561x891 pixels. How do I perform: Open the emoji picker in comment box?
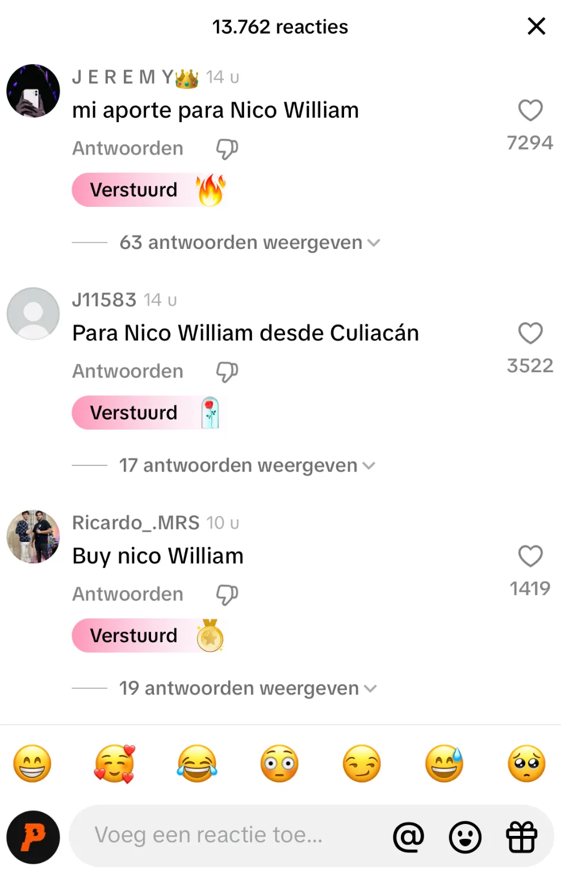tap(465, 836)
